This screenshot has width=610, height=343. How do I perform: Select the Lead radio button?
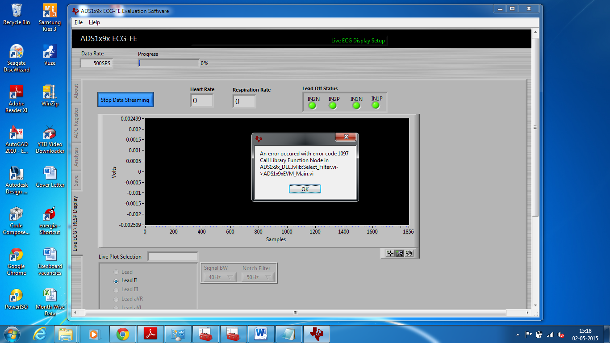117,272
